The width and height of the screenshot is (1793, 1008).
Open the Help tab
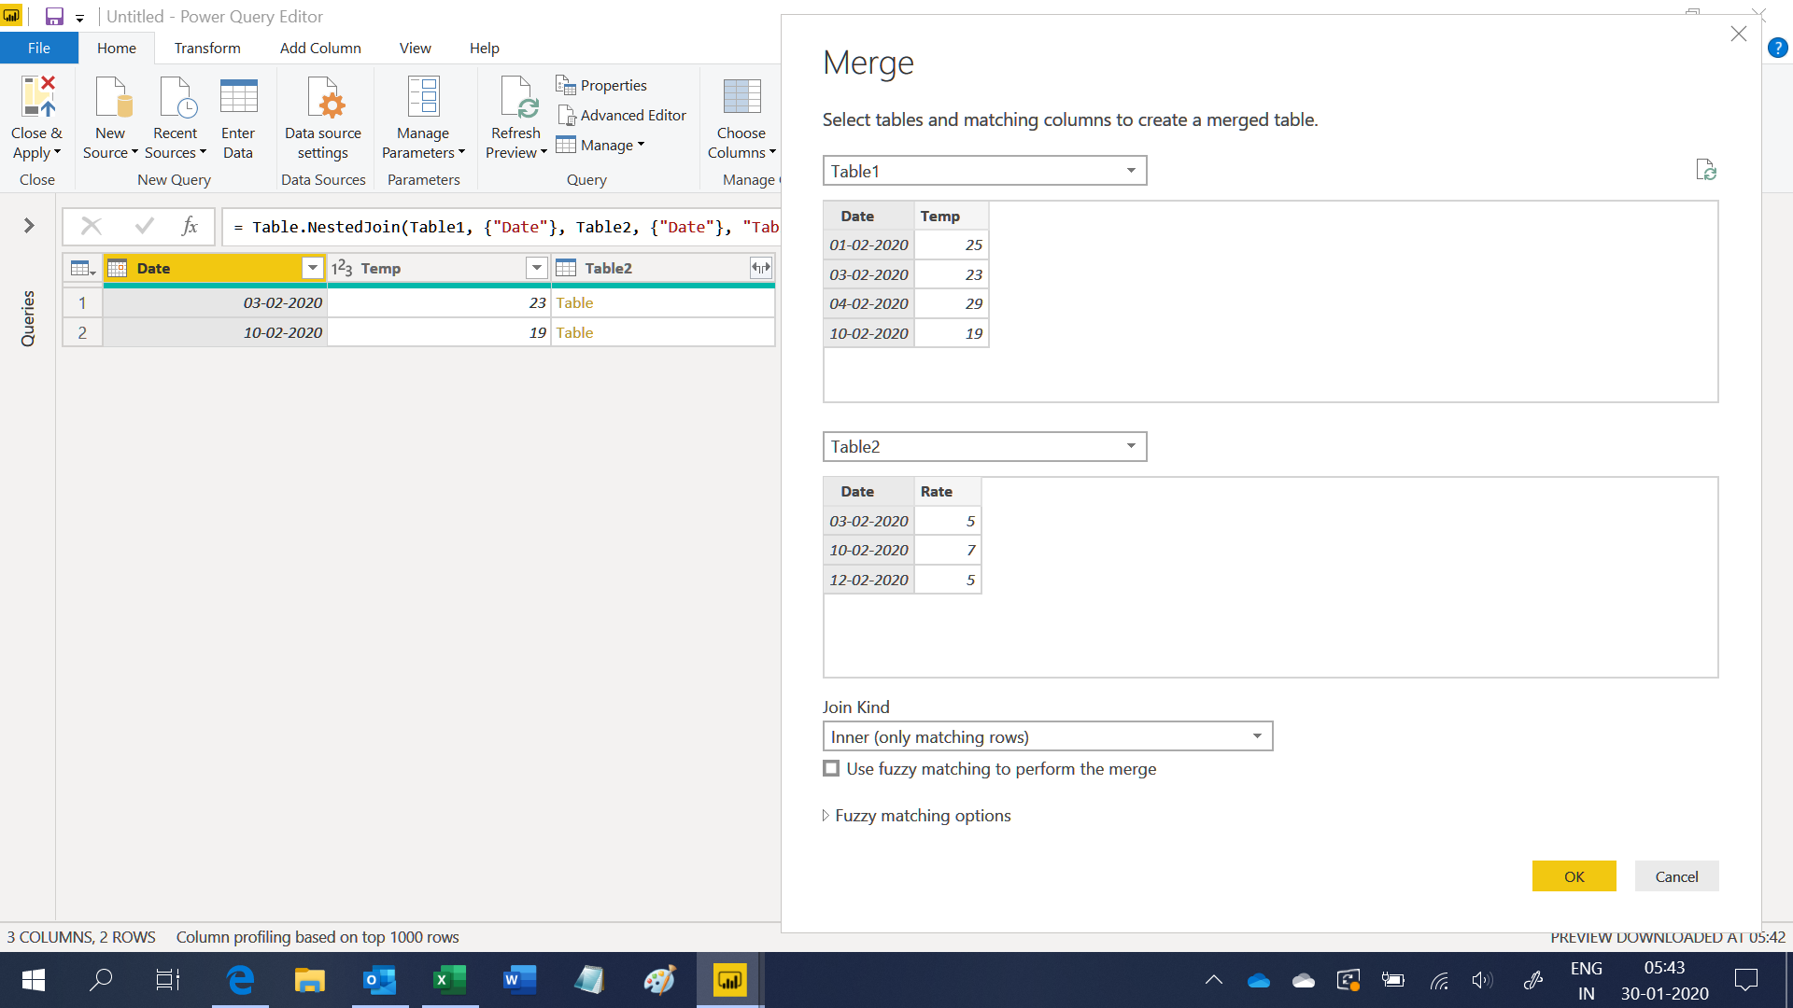coord(484,48)
